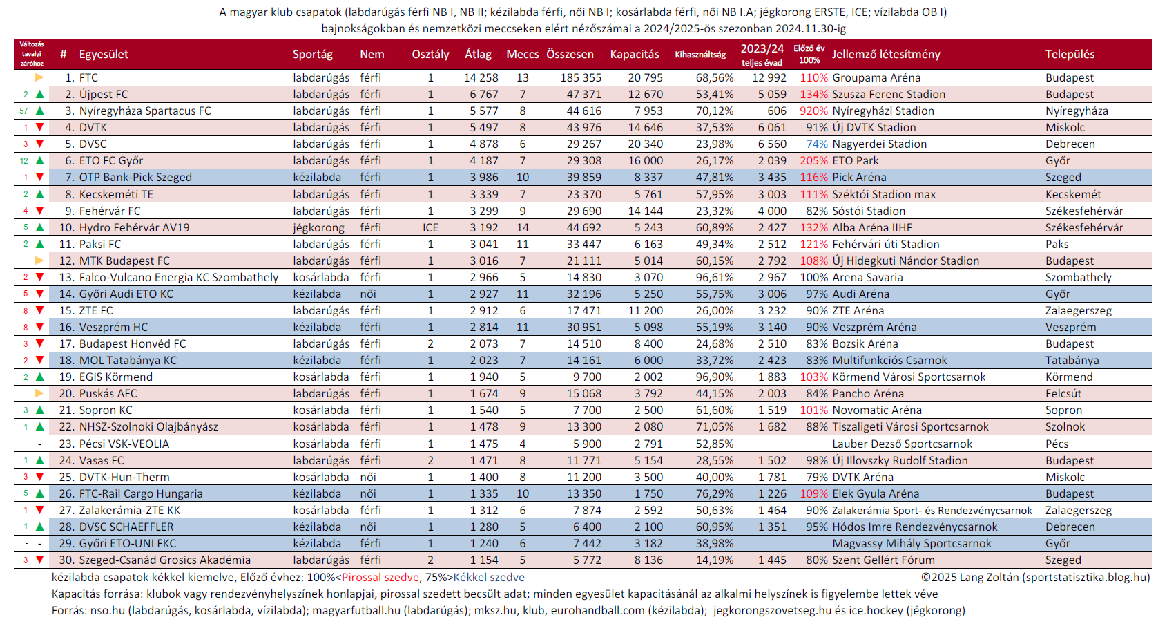Click the red down arrow beside DVTK
This screenshot has height=624, width=1167.
tap(39, 127)
